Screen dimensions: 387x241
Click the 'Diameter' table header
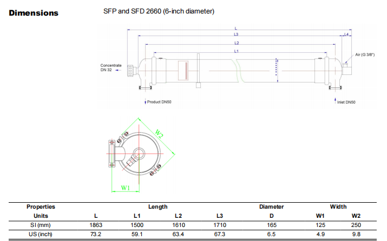pyautogui.click(x=272, y=206)
